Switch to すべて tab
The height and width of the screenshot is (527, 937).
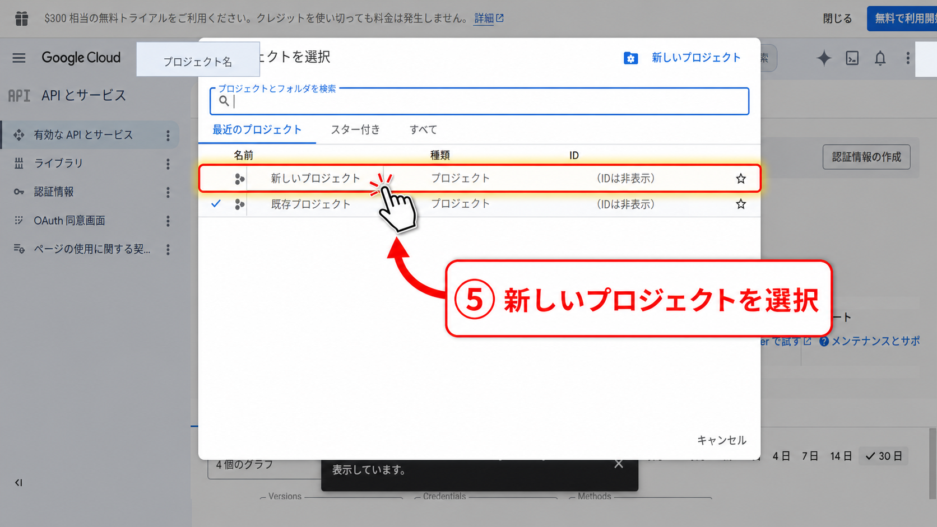(423, 130)
